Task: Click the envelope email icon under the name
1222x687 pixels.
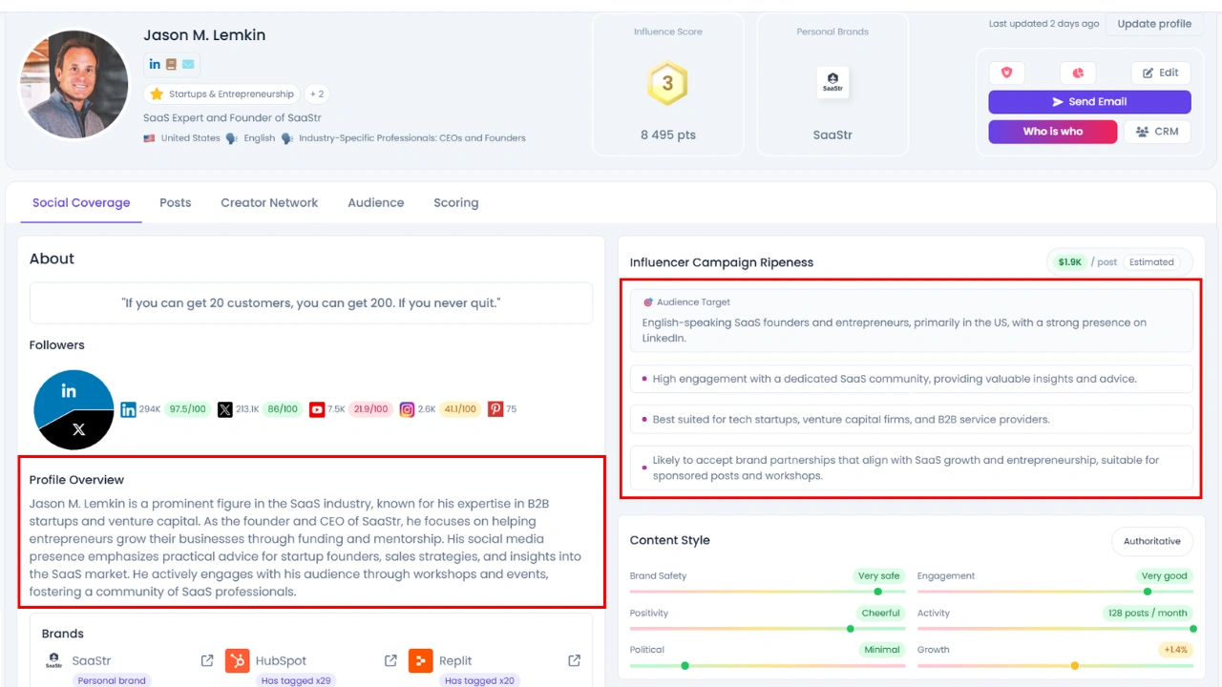Action: point(188,64)
